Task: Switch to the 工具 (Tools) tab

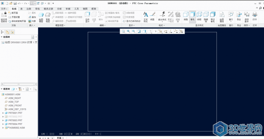Action: pos(77,9)
